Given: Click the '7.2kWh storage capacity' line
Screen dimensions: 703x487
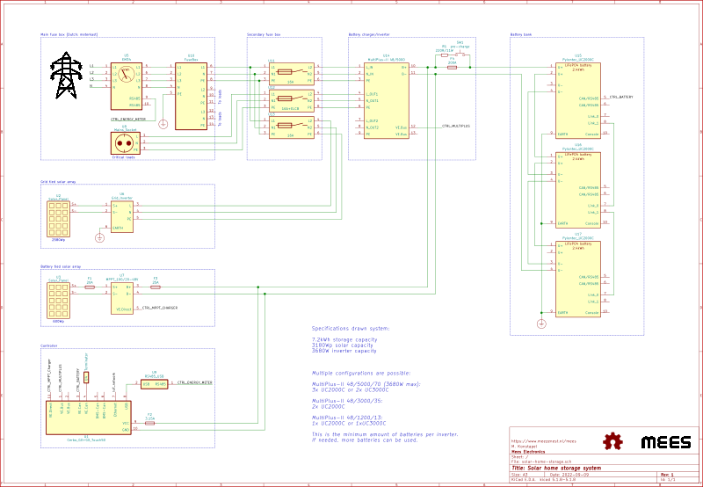Looking at the screenshot, I should (x=344, y=340).
